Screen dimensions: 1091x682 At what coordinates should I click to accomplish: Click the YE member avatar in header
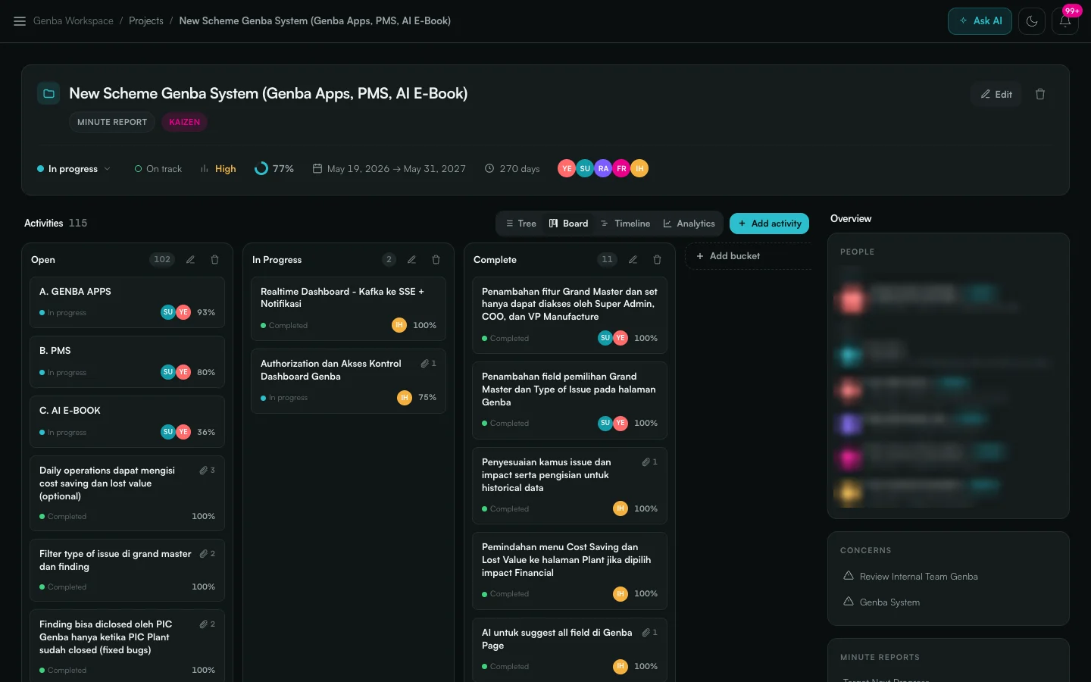coord(567,168)
